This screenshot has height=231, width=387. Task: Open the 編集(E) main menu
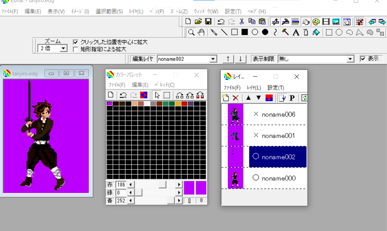coord(33,11)
